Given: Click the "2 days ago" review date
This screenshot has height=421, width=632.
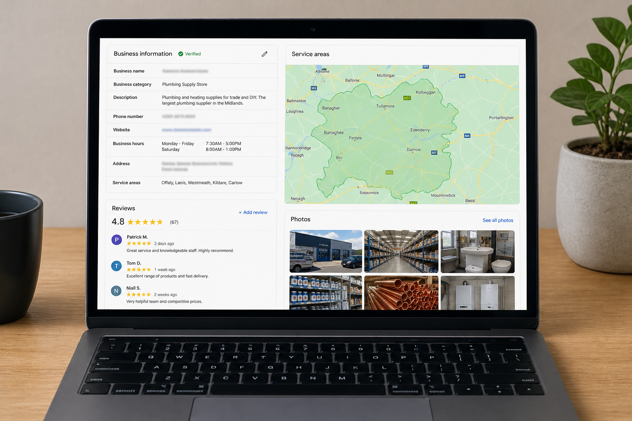Looking at the screenshot, I should coord(164,244).
